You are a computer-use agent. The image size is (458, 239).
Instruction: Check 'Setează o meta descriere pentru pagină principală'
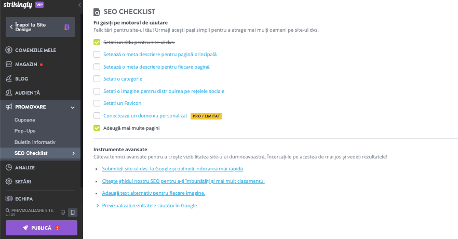click(x=97, y=55)
